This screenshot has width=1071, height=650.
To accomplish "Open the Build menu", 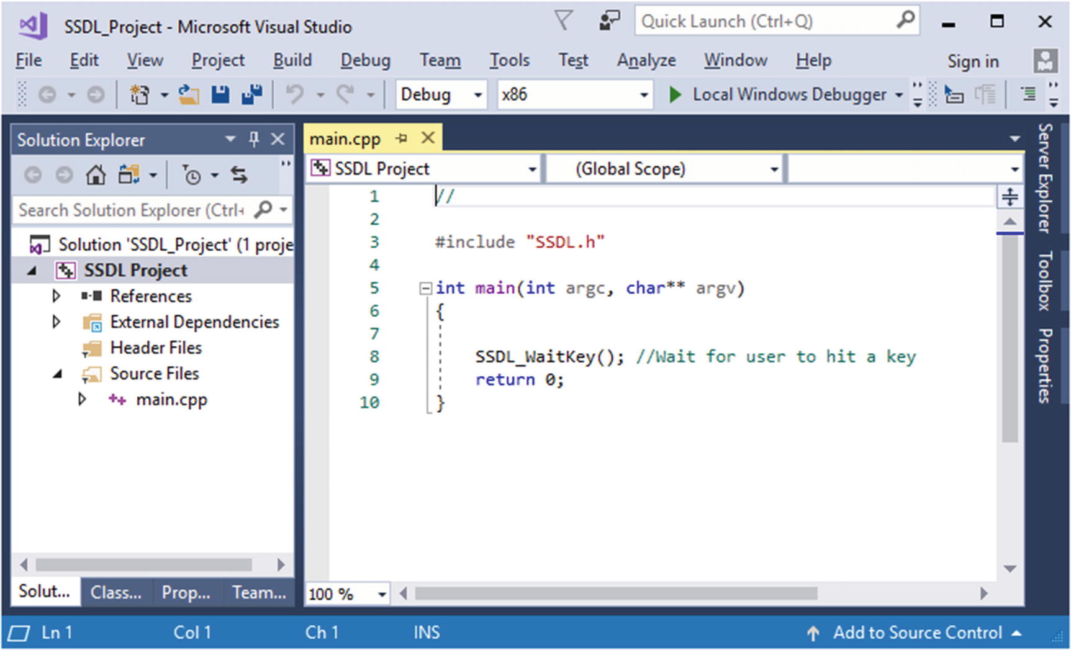I will [x=292, y=60].
